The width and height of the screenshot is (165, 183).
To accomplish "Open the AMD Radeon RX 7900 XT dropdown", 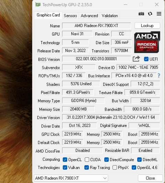I will (71, 178).
